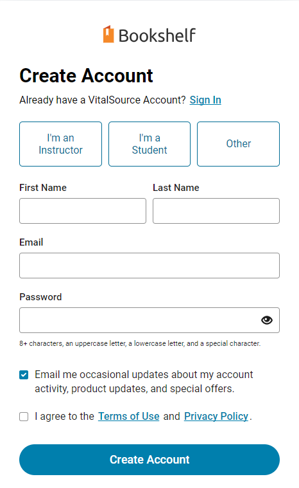299x488 pixels.
Task: Click the password requirements hint text
Action: 140,343
